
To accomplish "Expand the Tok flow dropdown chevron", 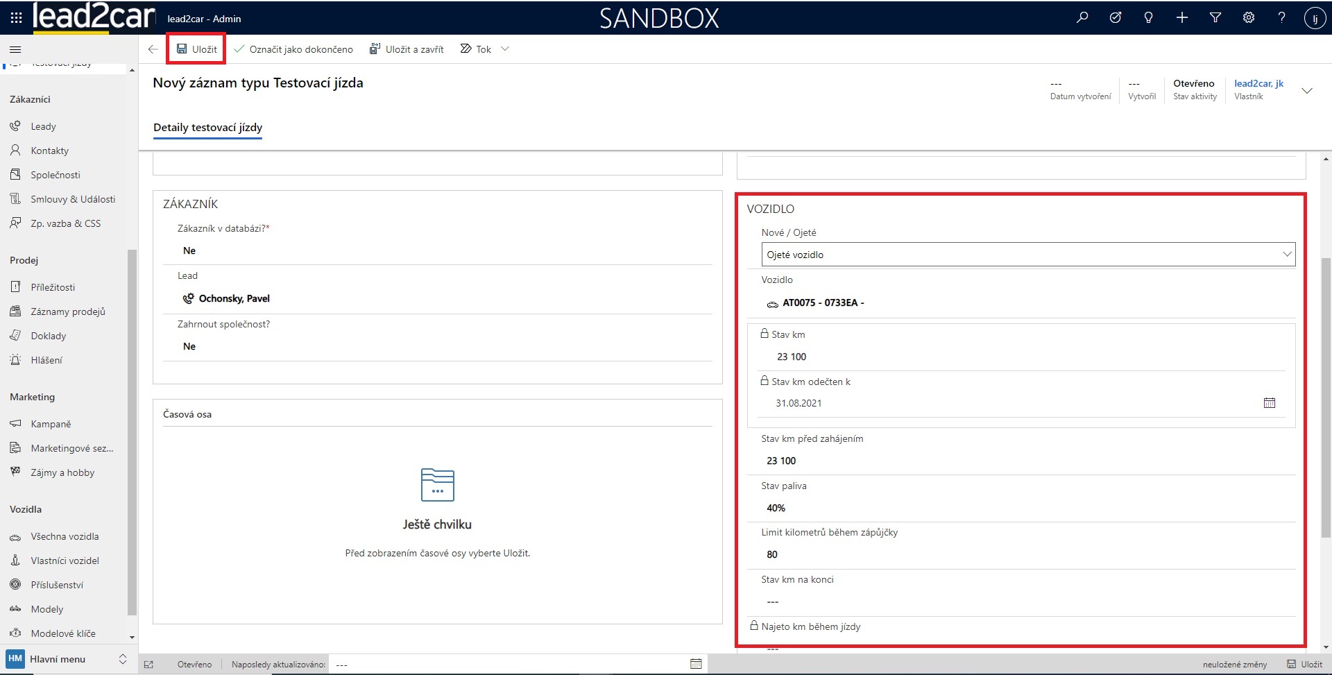I will [505, 49].
